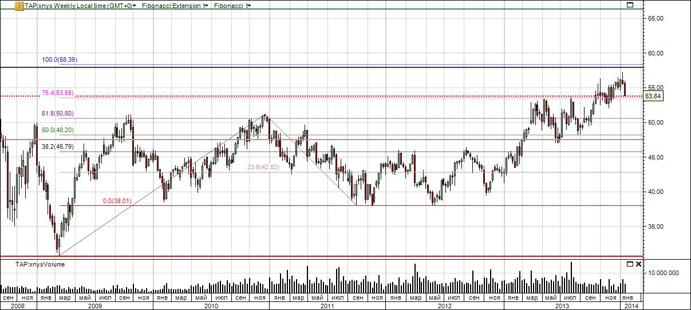Click the 2012 year on time axis

pos(444,306)
